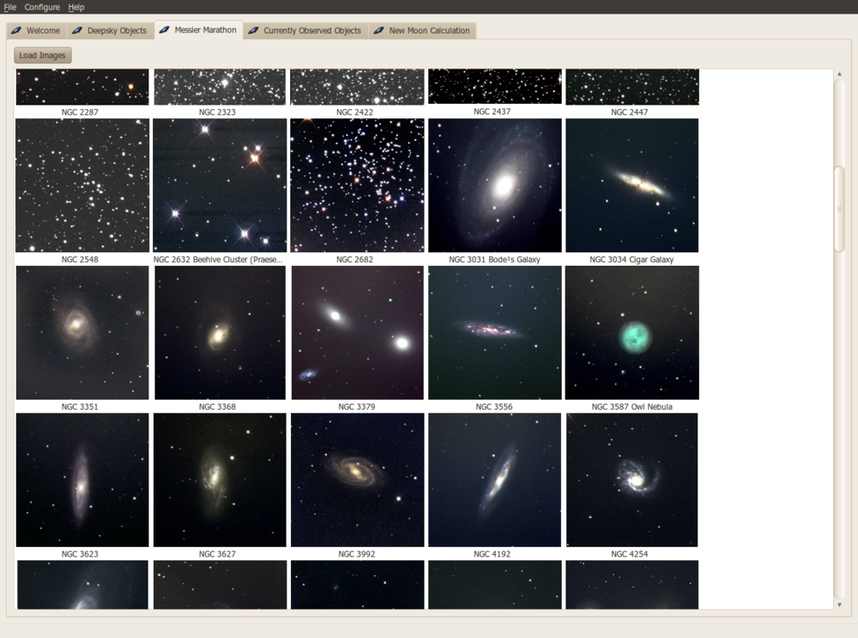
Task: View the New Moon Calculation tab
Action: (x=427, y=30)
